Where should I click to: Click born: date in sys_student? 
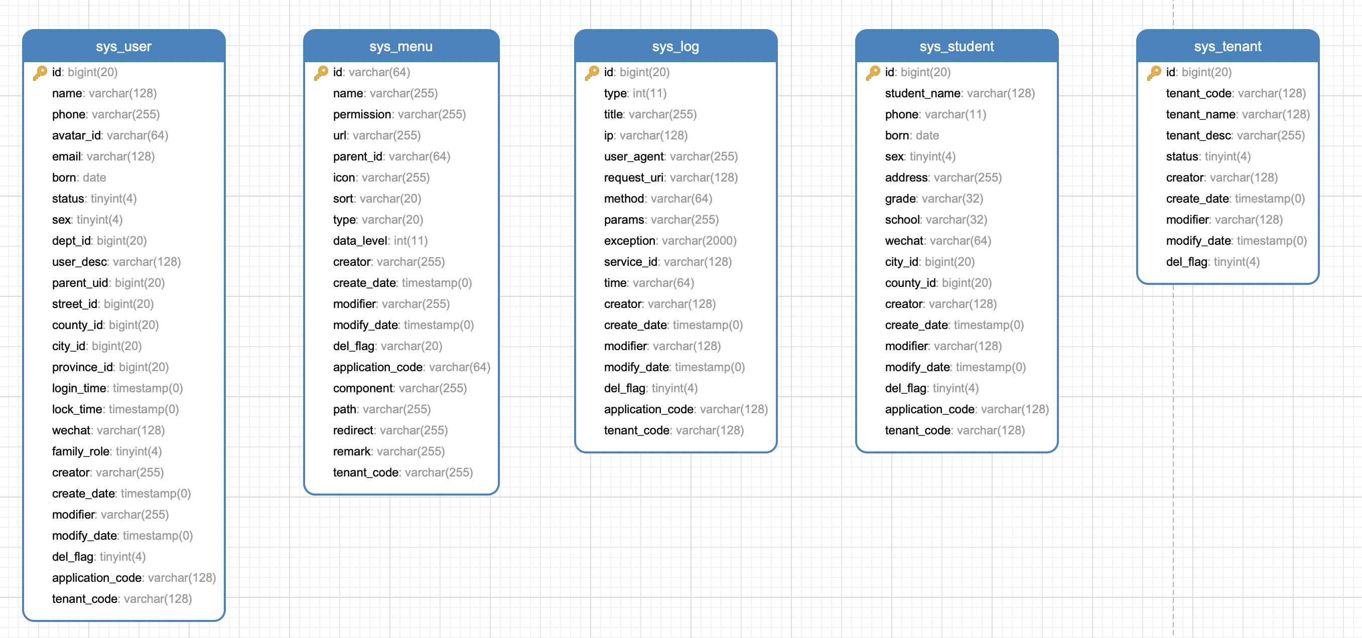pyautogui.click(x=912, y=135)
